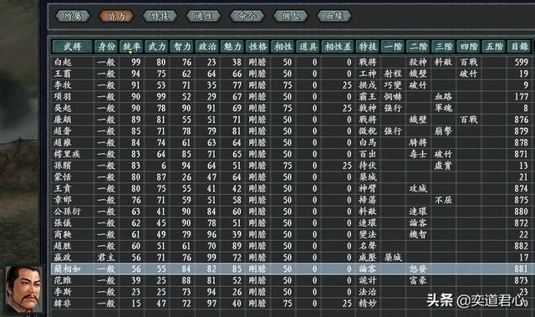
Task: Open the 血緣 tab
Action: coord(334,16)
